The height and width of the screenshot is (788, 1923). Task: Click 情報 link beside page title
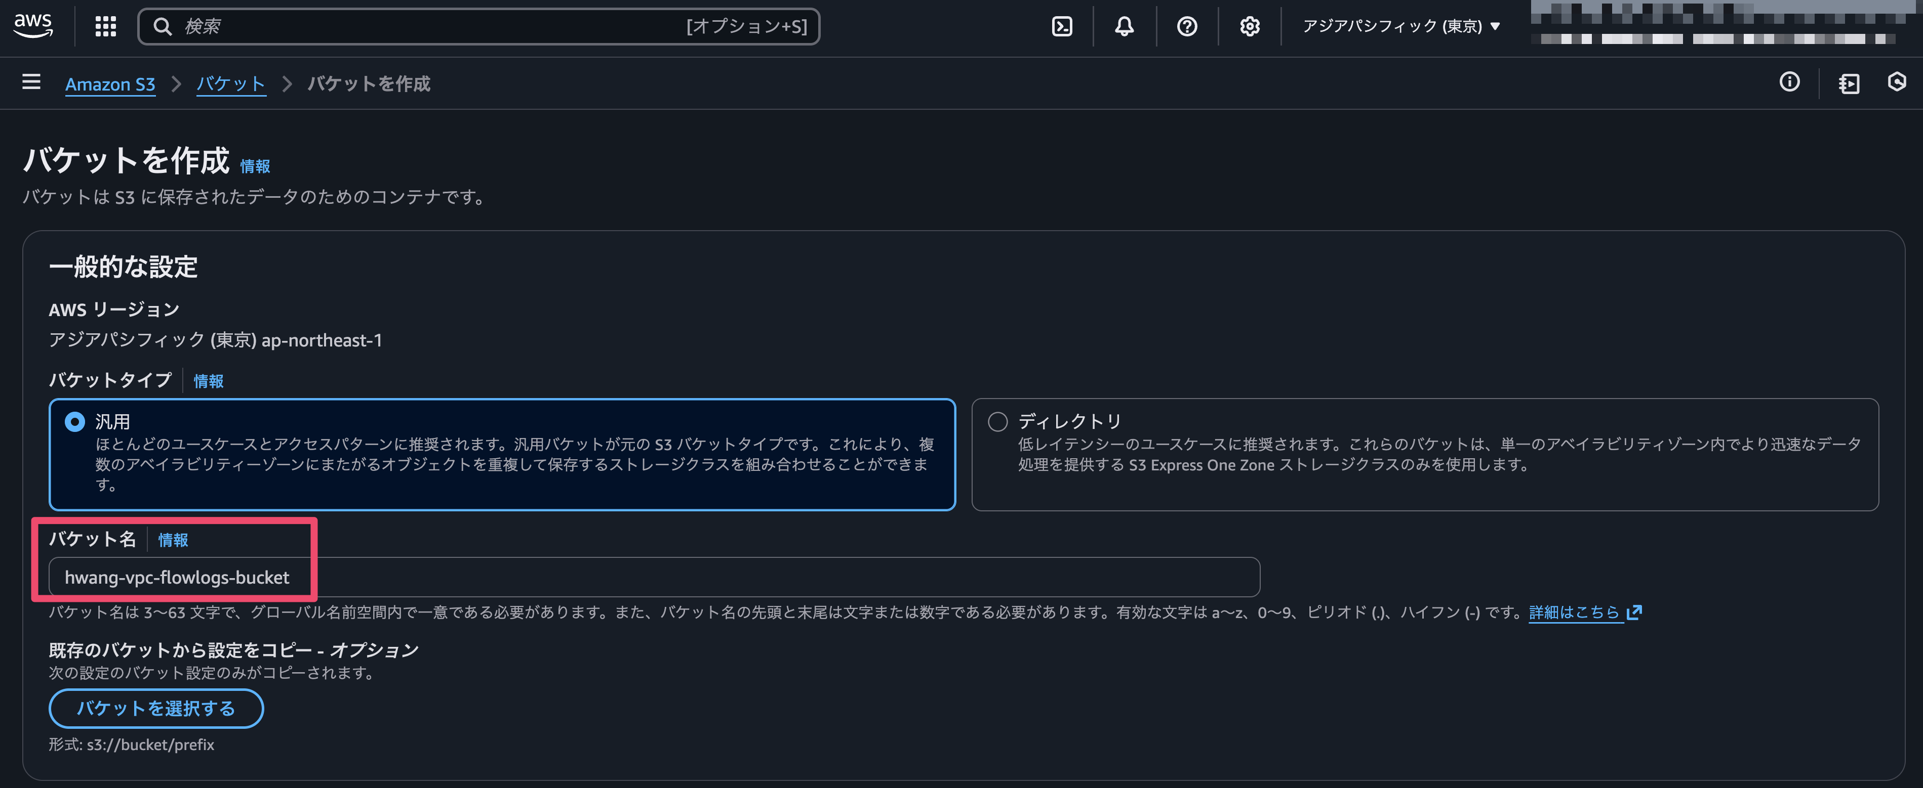point(255,166)
